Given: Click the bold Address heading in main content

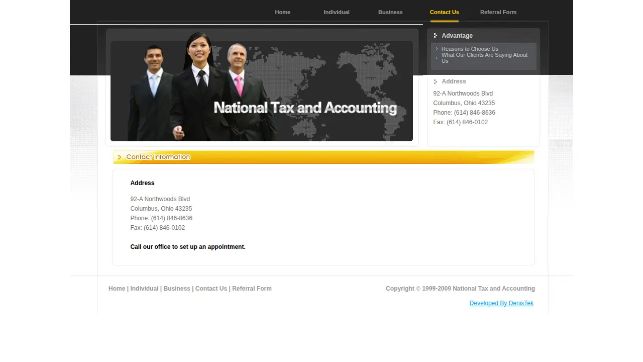Looking at the screenshot, I should coord(142,183).
